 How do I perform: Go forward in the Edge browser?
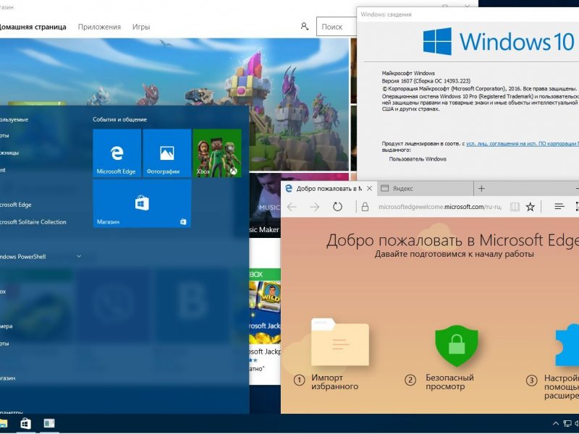[x=315, y=207]
